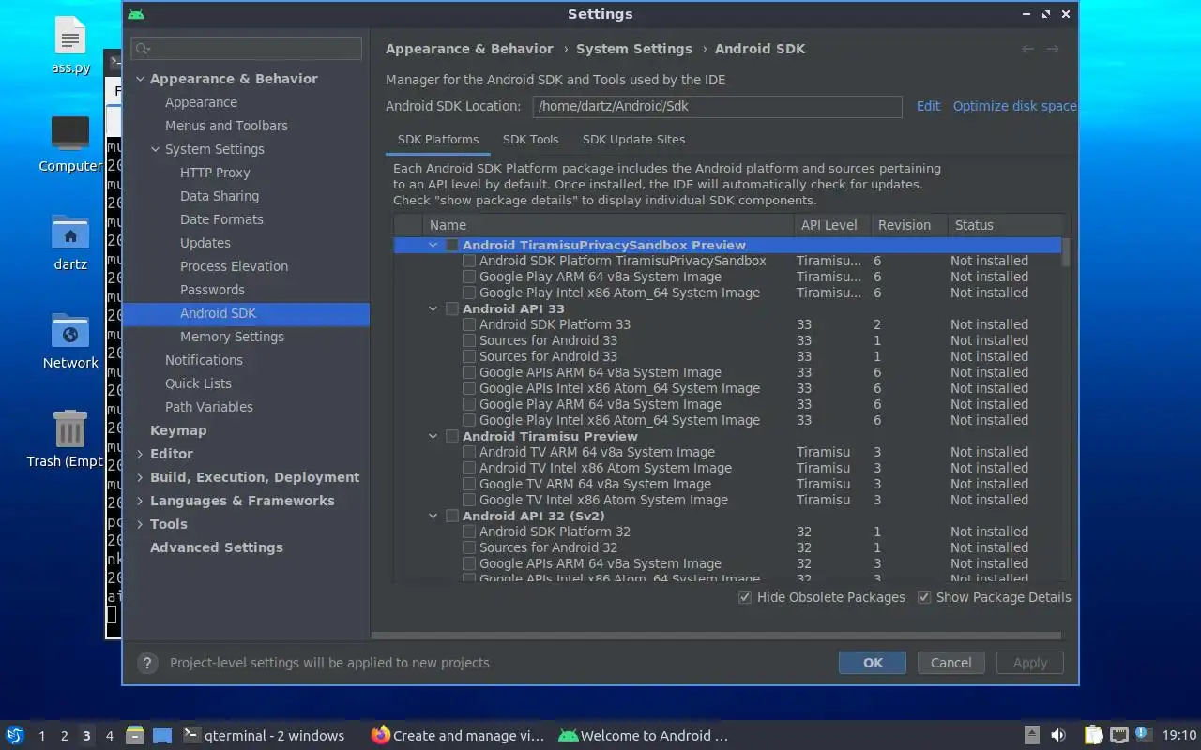Click the search icon in settings search box
Image resolution: width=1201 pixels, height=750 pixels.
click(143, 49)
